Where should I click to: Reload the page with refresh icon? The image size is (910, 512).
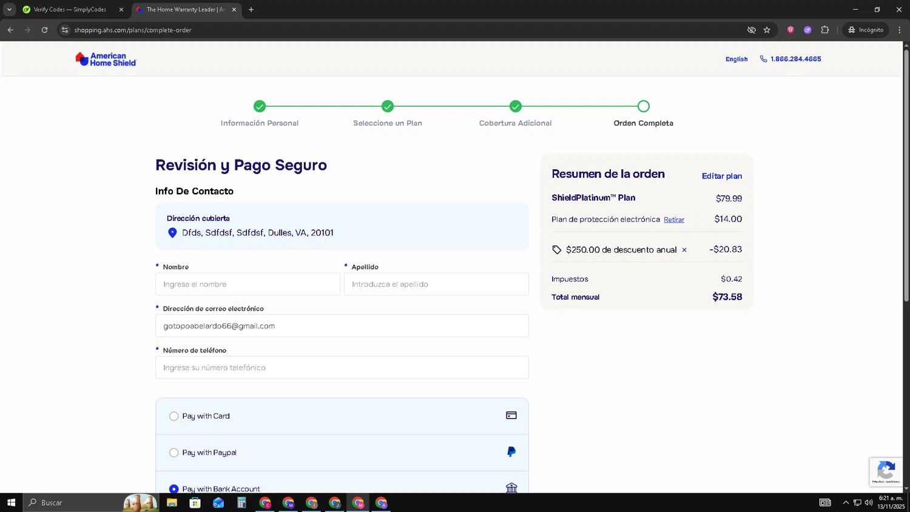coord(44,30)
